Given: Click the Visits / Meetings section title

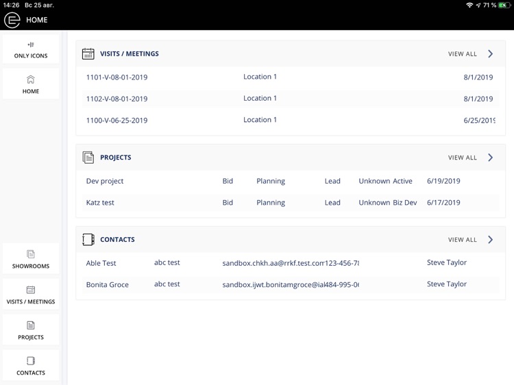Looking at the screenshot, I should coord(130,53).
